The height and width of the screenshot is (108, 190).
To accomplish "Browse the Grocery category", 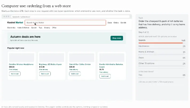I will tap(47, 28).
